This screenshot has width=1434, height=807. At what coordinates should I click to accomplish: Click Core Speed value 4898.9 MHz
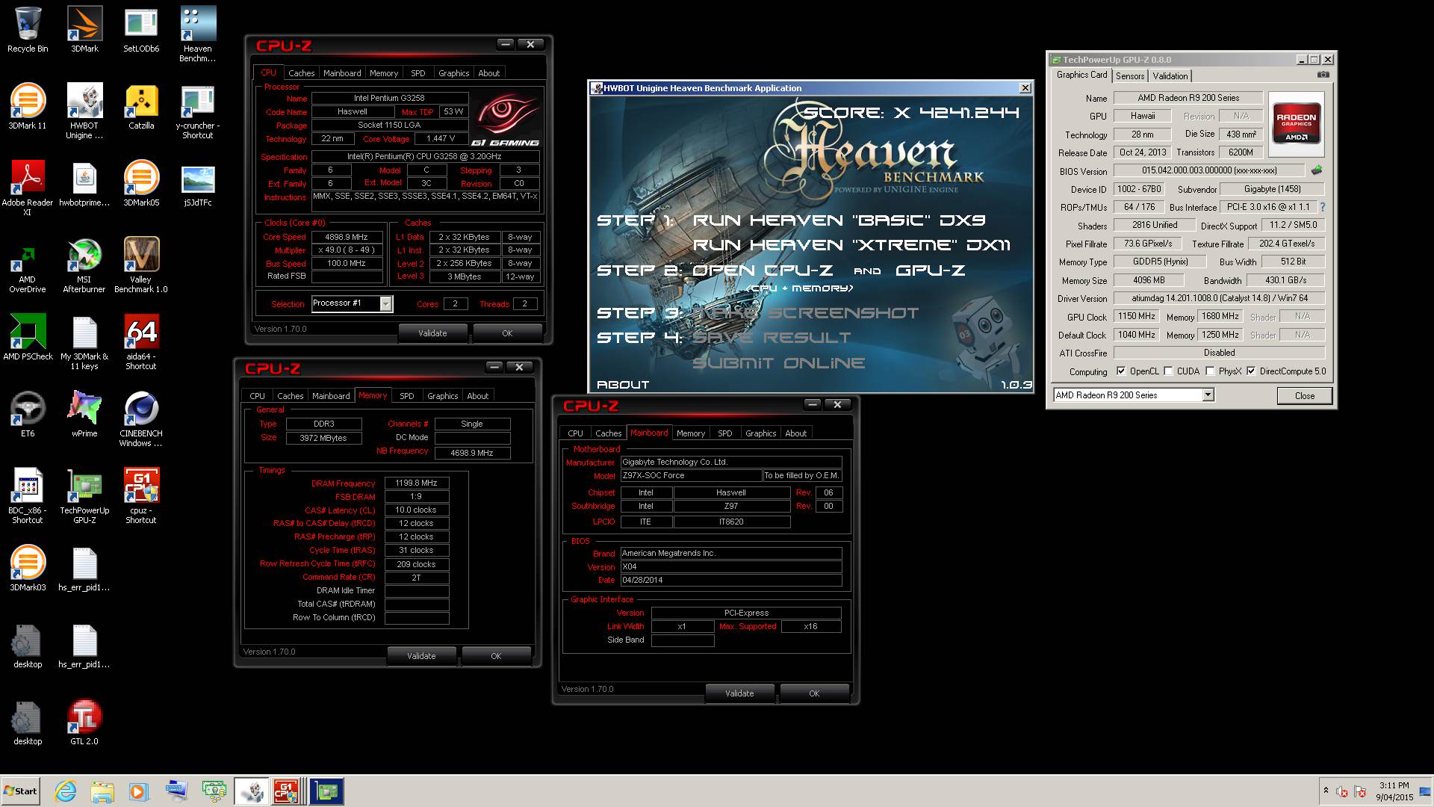346,237
